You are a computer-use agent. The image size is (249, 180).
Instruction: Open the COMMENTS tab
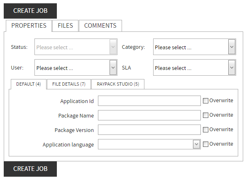click(100, 26)
